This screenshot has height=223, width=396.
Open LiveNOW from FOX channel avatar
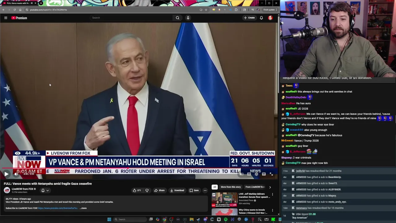point(7,190)
